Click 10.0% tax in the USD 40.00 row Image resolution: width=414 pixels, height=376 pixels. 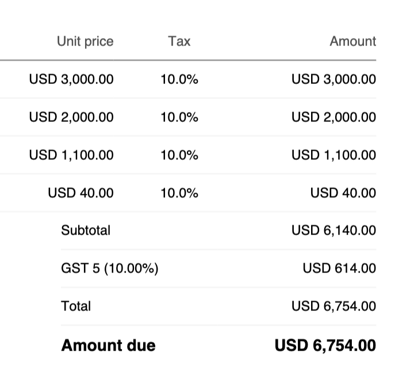179,193
